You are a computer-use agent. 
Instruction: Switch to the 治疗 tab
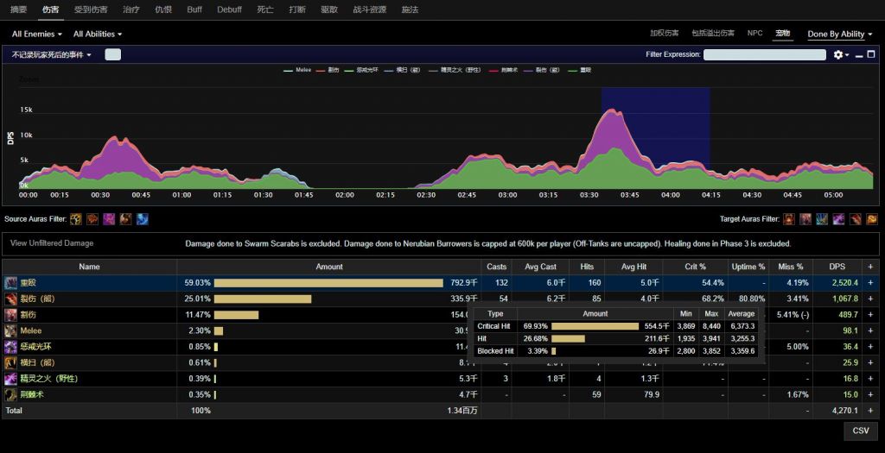pyautogui.click(x=131, y=9)
